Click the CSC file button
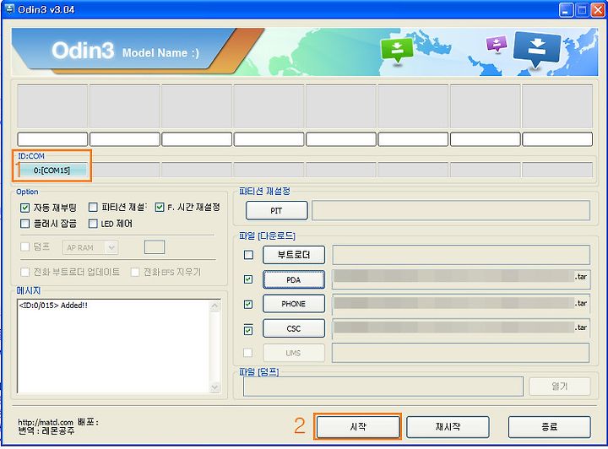Image resolution: width=608 pixels, height=449 pixels. 294,328
